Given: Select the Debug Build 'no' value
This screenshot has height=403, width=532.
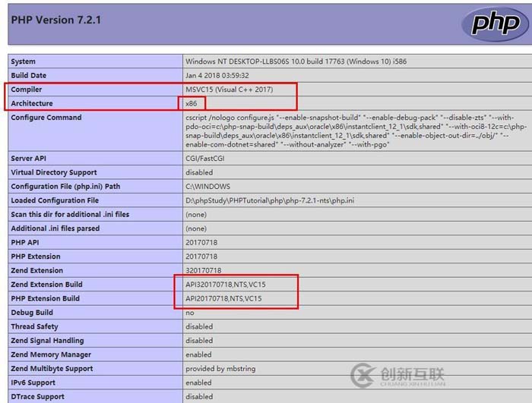Looking at the screenshot, I should [190, 313].
